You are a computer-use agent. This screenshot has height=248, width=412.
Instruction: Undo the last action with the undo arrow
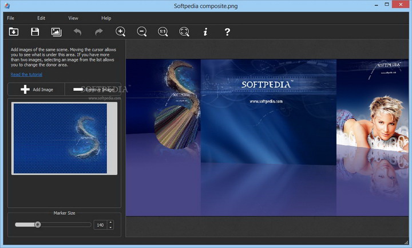77,32
